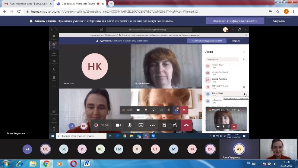Open a new Chrome tab
Screen dimensions: 298x168
(x=111, y=4)
